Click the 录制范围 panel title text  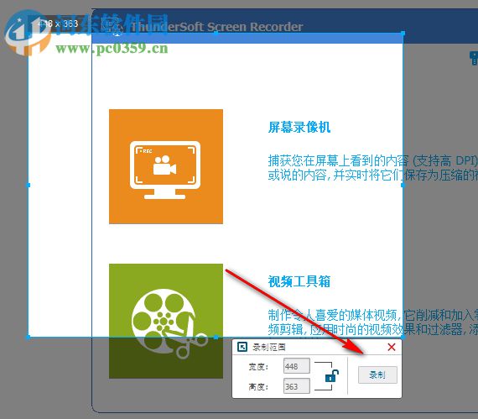[269, 348]
